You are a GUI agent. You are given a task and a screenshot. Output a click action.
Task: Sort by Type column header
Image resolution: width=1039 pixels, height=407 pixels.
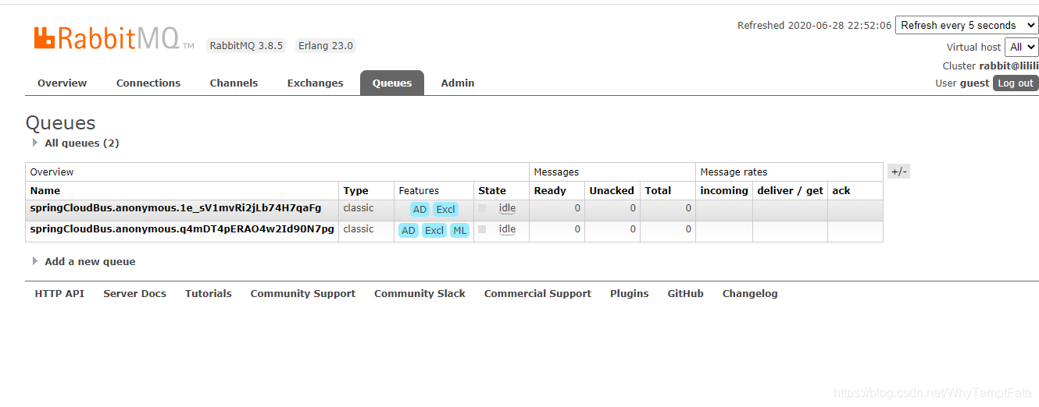click(355, 191)
